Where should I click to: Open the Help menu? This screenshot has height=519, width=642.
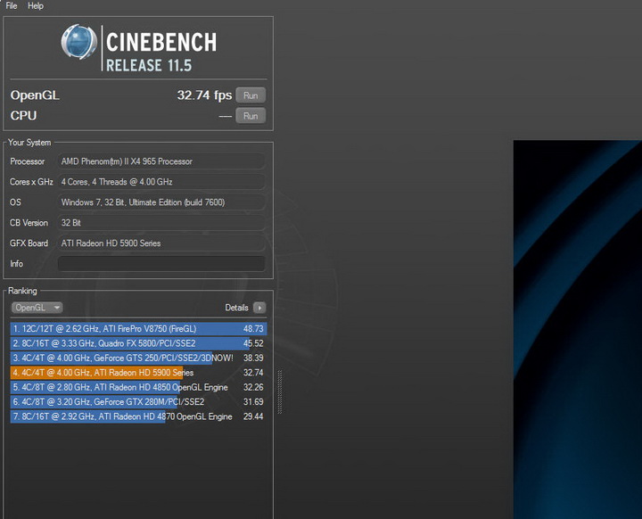coord(36,5)
